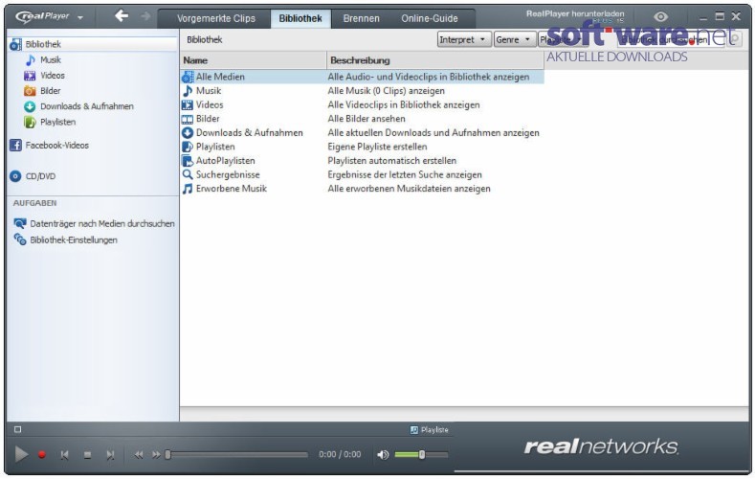
Task: Start playback with the Play button
Action: point(21,454)
